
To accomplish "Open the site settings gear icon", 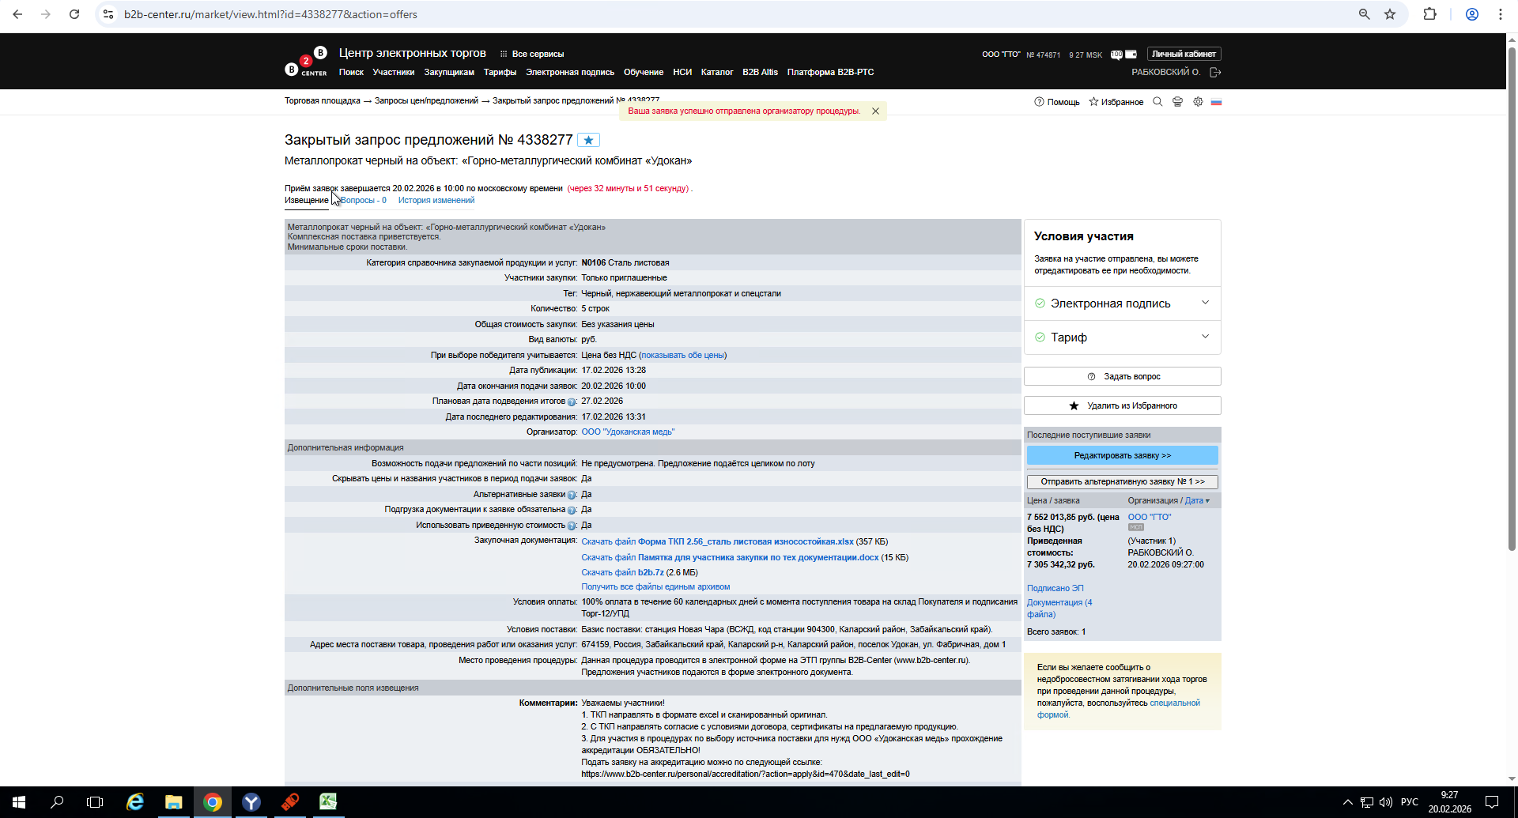I will pyautogui.click(x=1198, y=102).
